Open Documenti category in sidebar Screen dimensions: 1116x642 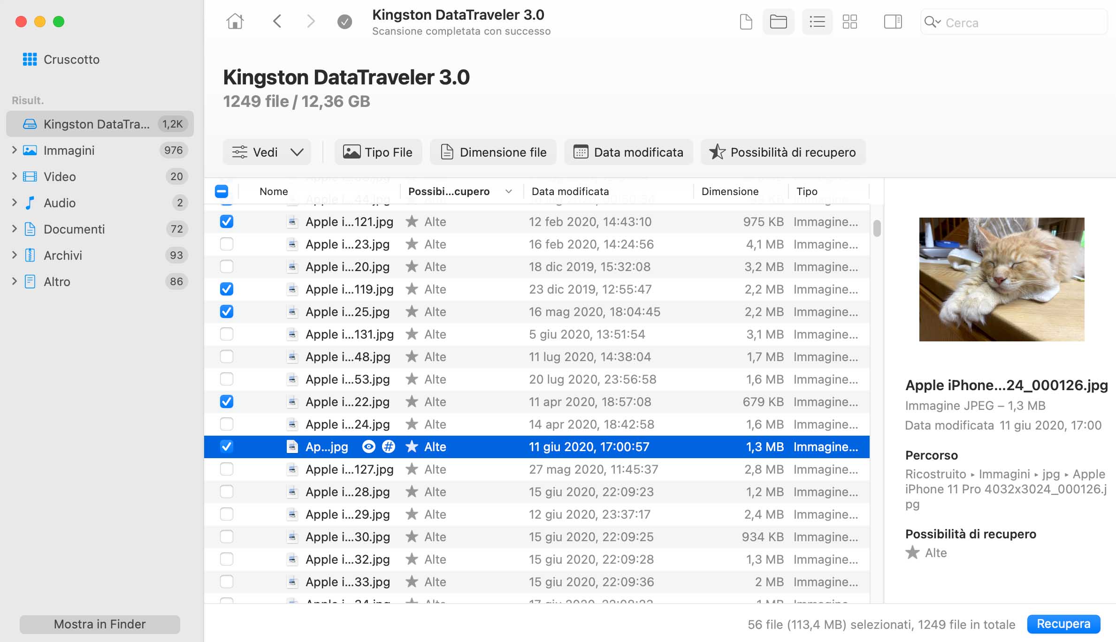coord(100,229)
